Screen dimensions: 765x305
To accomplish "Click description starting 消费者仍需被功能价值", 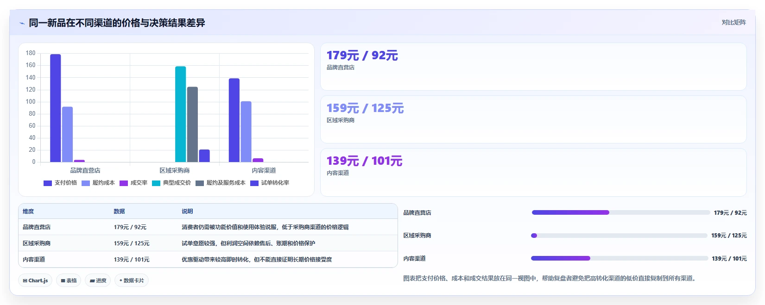I will (265, 227).
